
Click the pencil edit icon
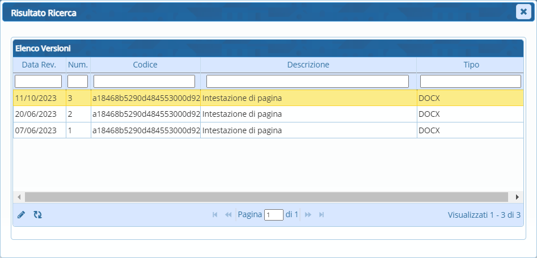(x=22, y=215)
